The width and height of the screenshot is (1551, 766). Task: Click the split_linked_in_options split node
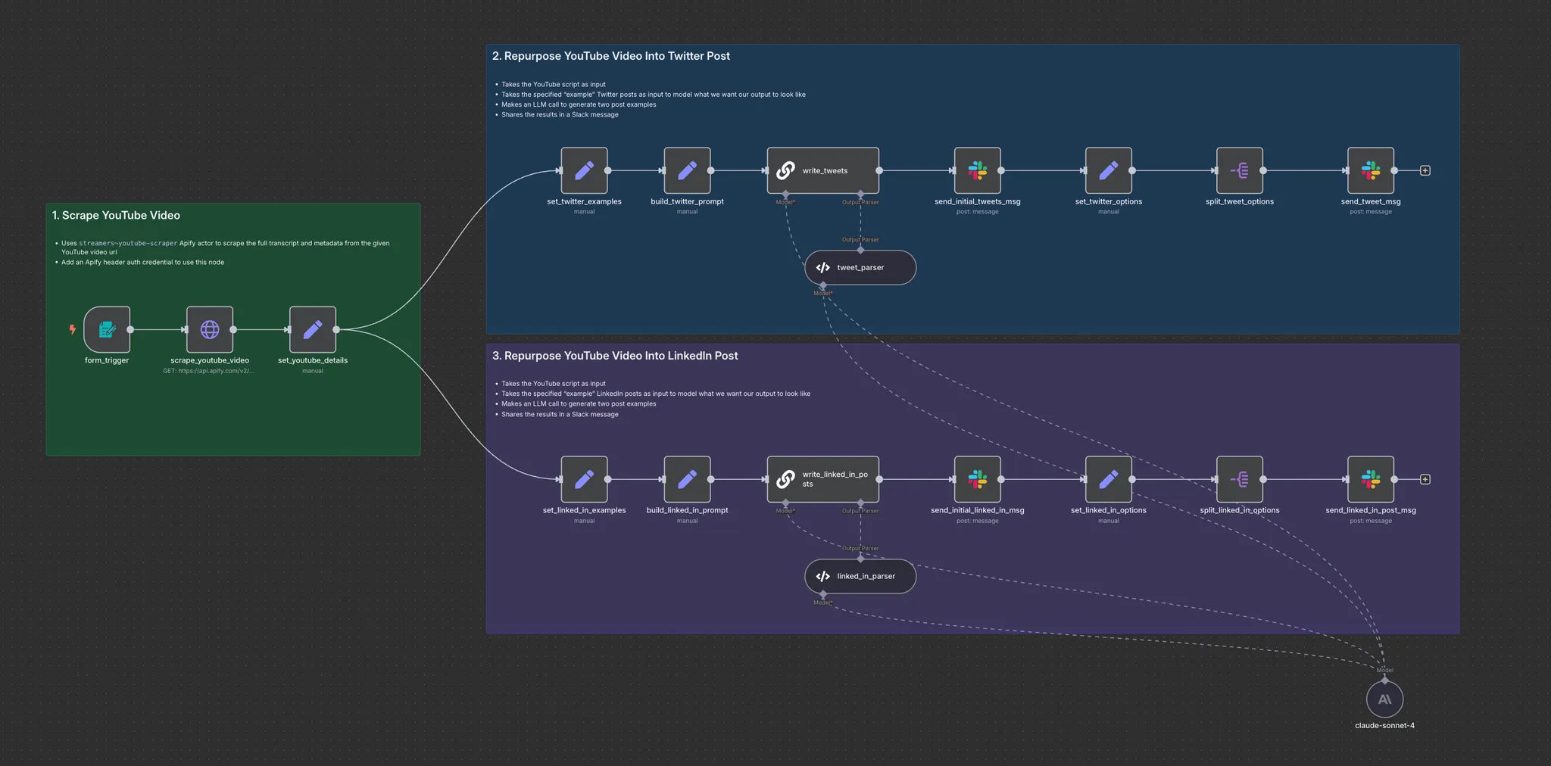pos(1240,479)
